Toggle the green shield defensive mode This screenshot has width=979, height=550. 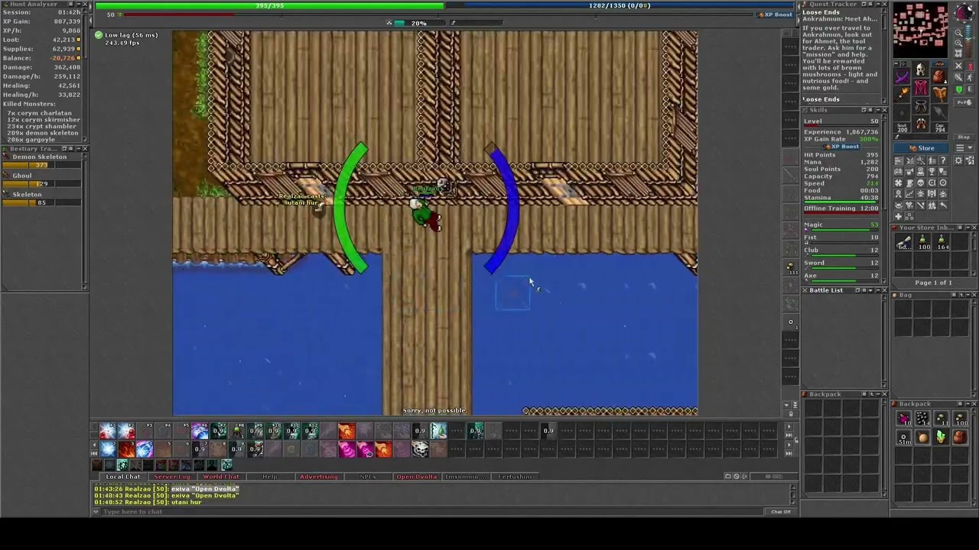coord(958,89)
